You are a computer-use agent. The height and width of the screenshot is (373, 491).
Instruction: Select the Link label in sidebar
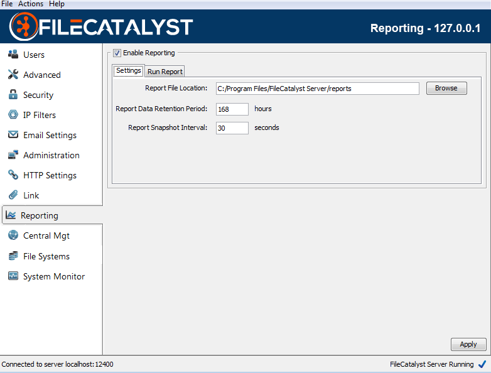point(31,195)
